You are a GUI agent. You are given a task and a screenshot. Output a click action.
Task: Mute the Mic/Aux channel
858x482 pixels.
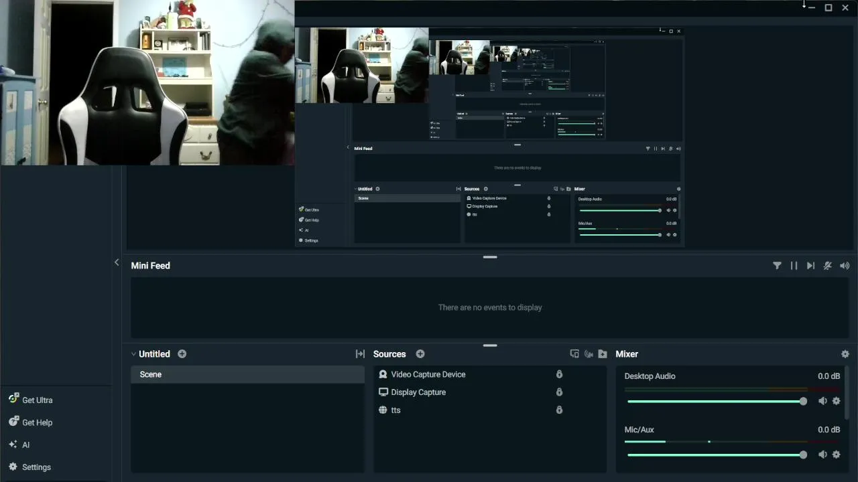tap(822, 455)
